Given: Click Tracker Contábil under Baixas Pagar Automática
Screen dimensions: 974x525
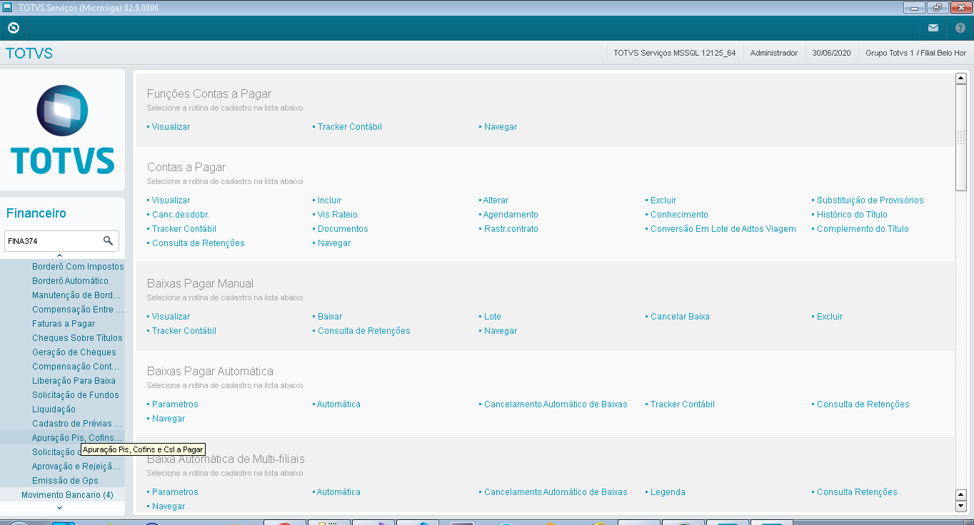Looking at the screenshot, I should click(x=683, y=404).
